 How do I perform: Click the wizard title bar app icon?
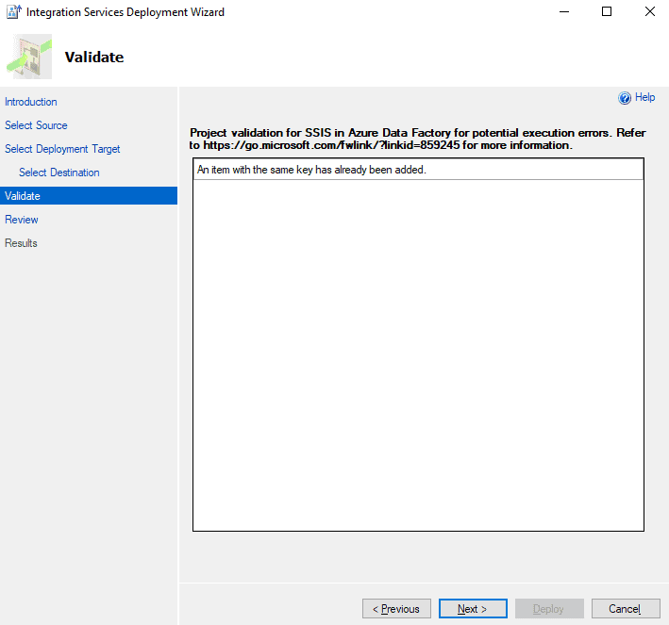coord(13,12)
